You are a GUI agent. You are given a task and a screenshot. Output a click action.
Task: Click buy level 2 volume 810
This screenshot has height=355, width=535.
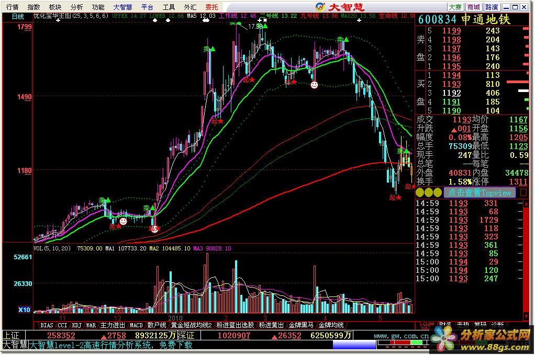pyautogui.click(x=493, y=84)
